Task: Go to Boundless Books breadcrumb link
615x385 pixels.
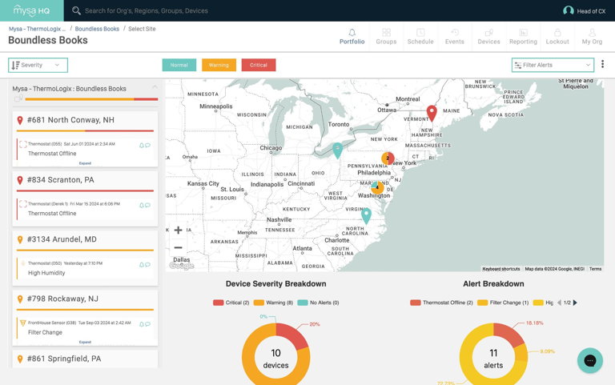Action: pyautogui.click(x=97, y=29)
